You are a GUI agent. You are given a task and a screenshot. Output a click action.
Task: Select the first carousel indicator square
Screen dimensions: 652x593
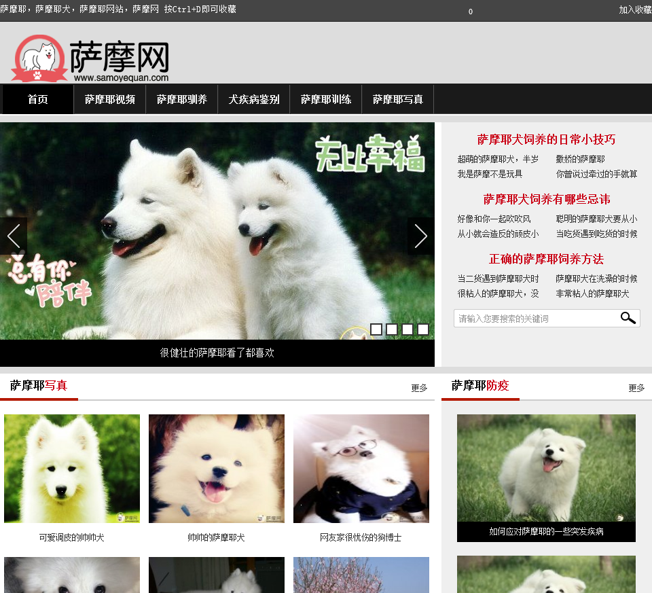click(376, 329)
